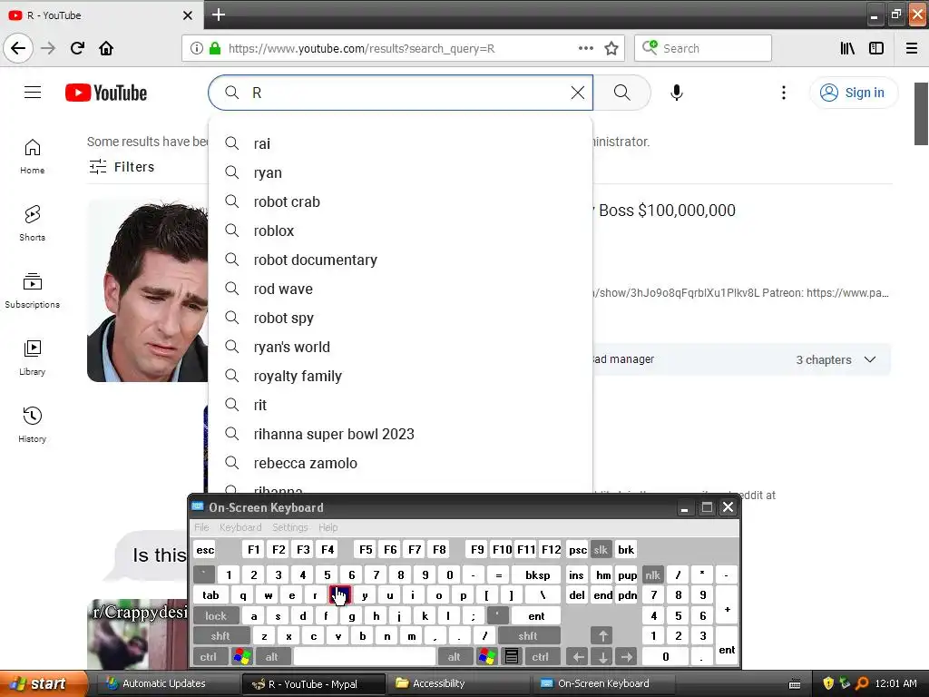Screen dimensions: 929x697
Task: Toggle the nlk num lock key
Action: click(652, 574)
